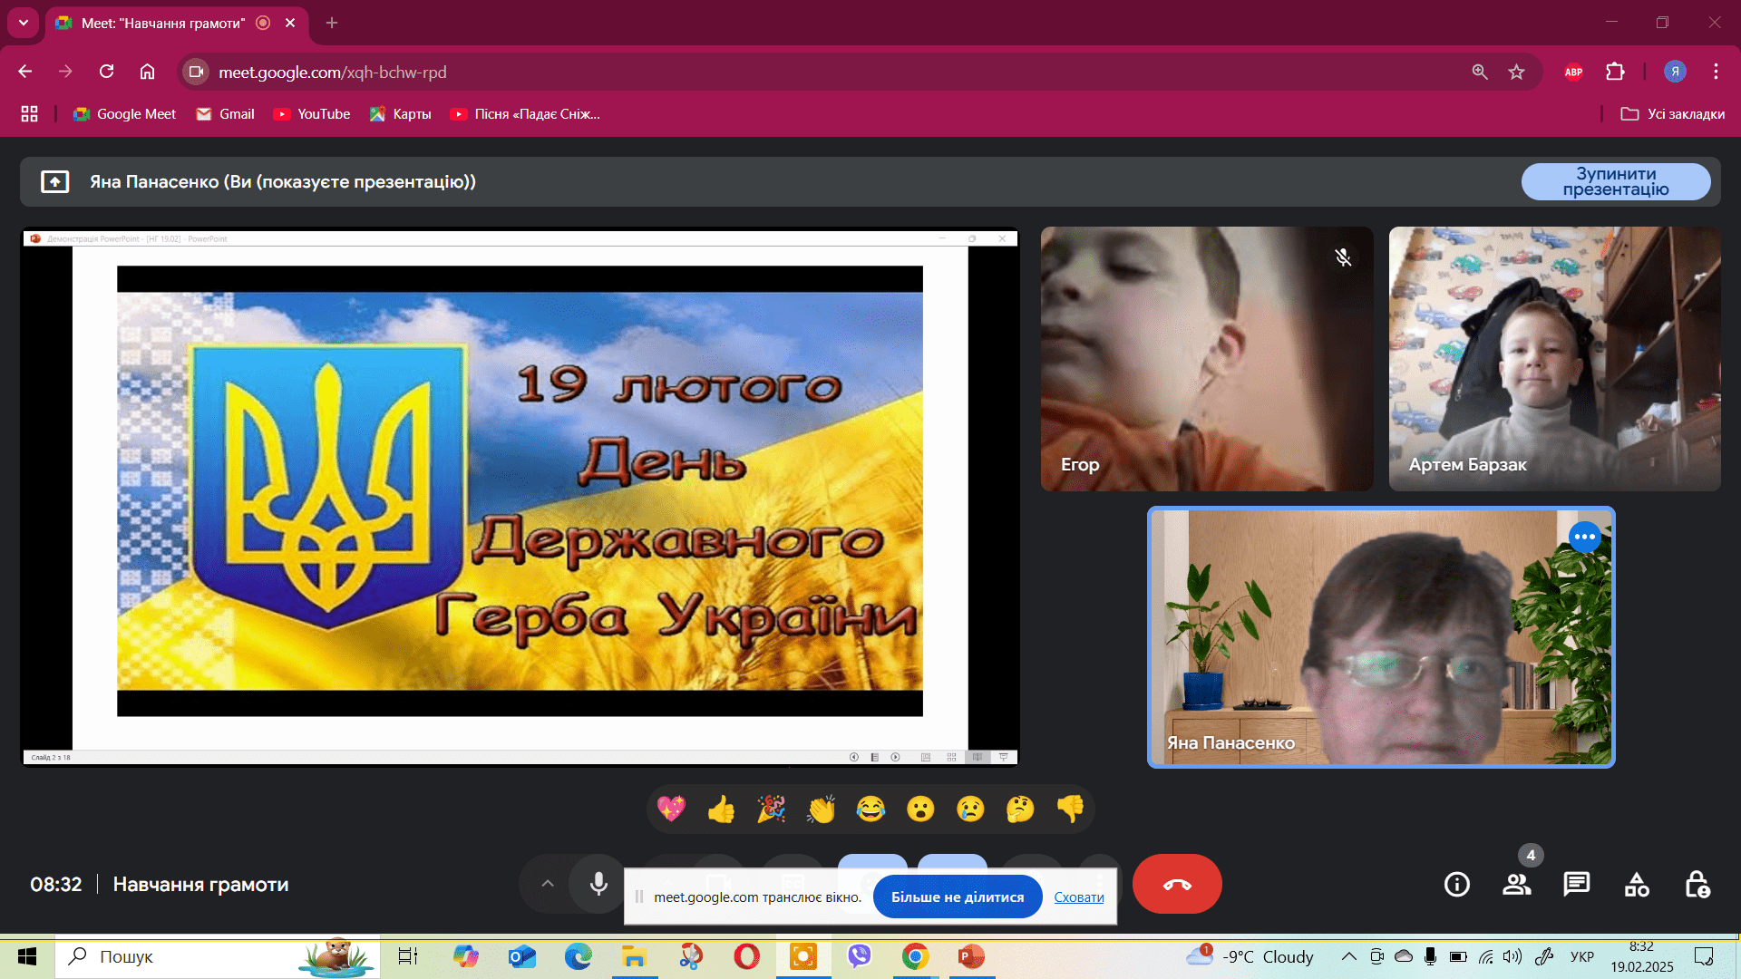Open the clock showing 19.02.2025
This screenshot has width=1741, height=979.
pyautogui.click(x=1641, y=956)
